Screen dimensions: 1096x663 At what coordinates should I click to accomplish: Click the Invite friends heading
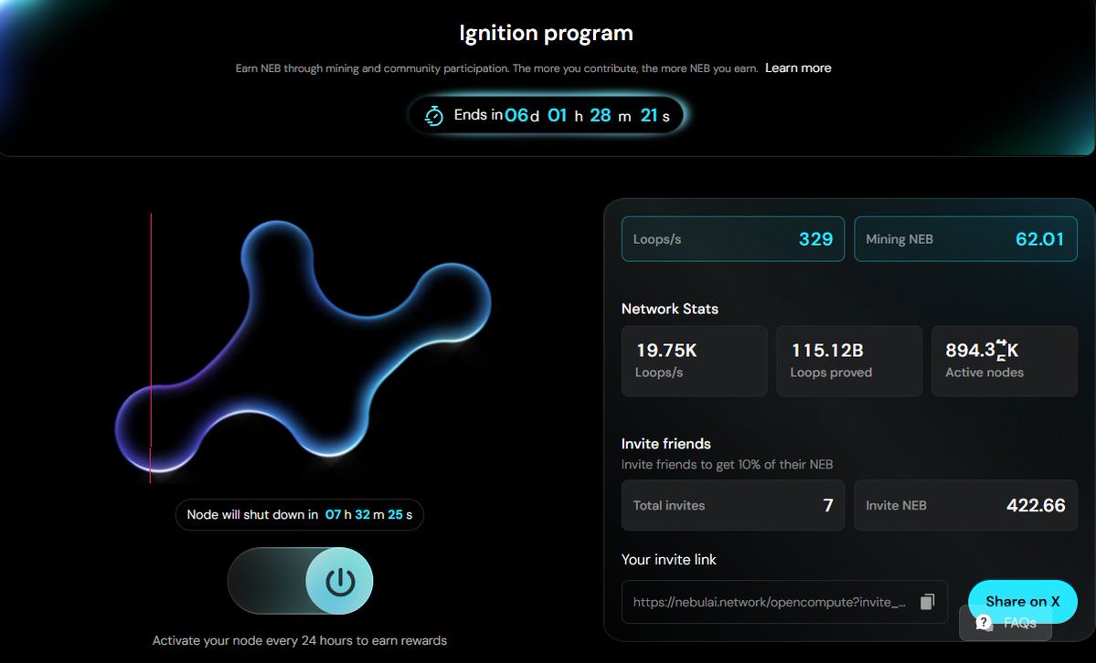(666, 444)
